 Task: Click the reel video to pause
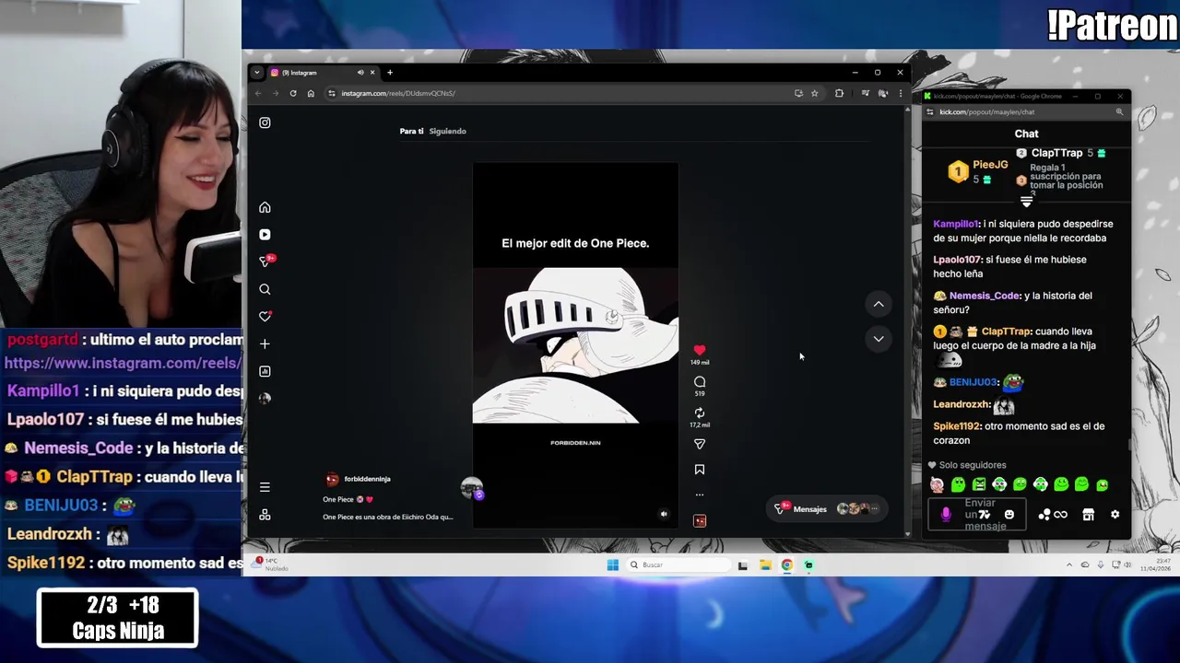[575, 345]
